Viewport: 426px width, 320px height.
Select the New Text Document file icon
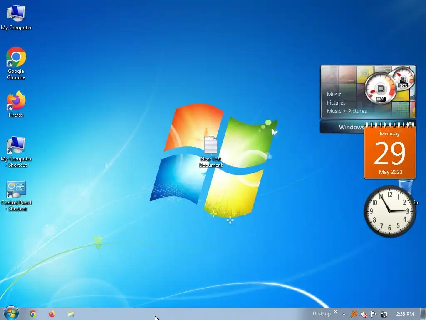click(x=211, y=152)
